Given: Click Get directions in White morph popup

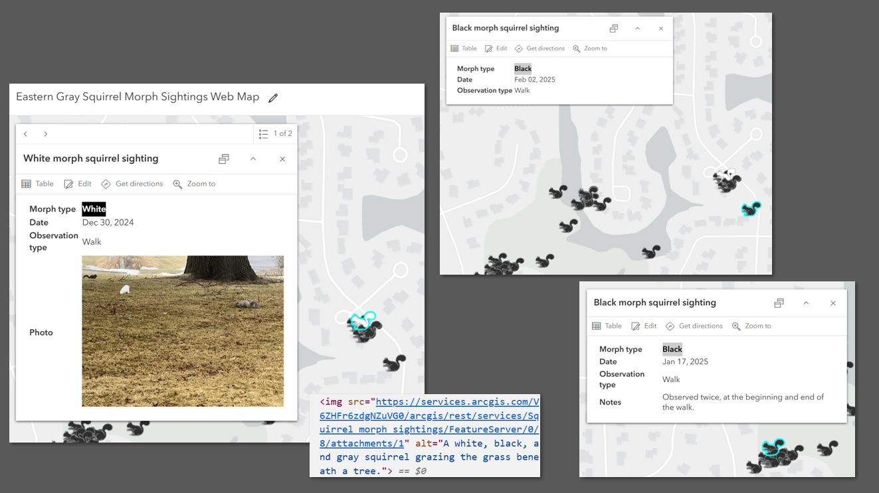Looking at the screenshot, I should [x=132, y=183].
